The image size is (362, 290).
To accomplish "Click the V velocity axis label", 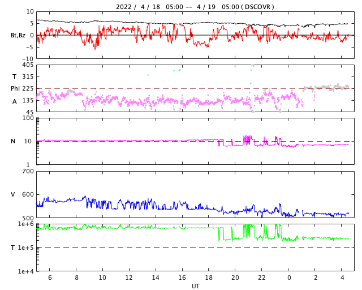I will click(13, 194).
